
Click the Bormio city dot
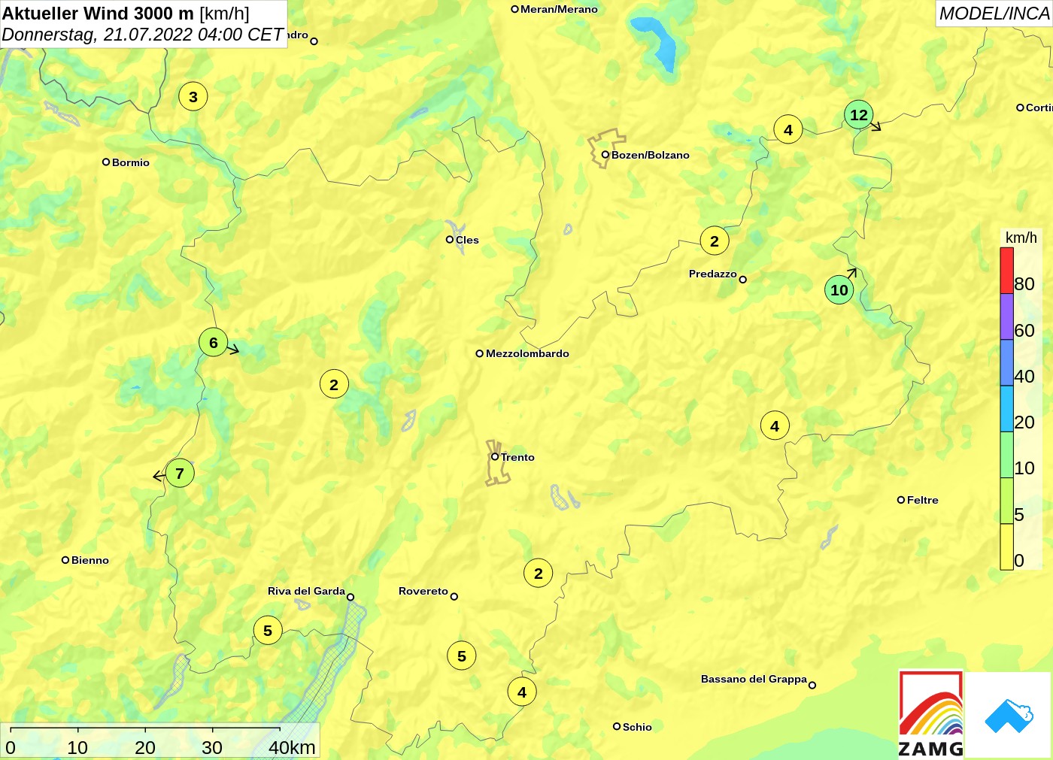pos(106,162)
